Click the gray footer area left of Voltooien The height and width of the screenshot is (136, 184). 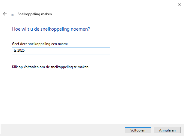(x=60, y=130)
